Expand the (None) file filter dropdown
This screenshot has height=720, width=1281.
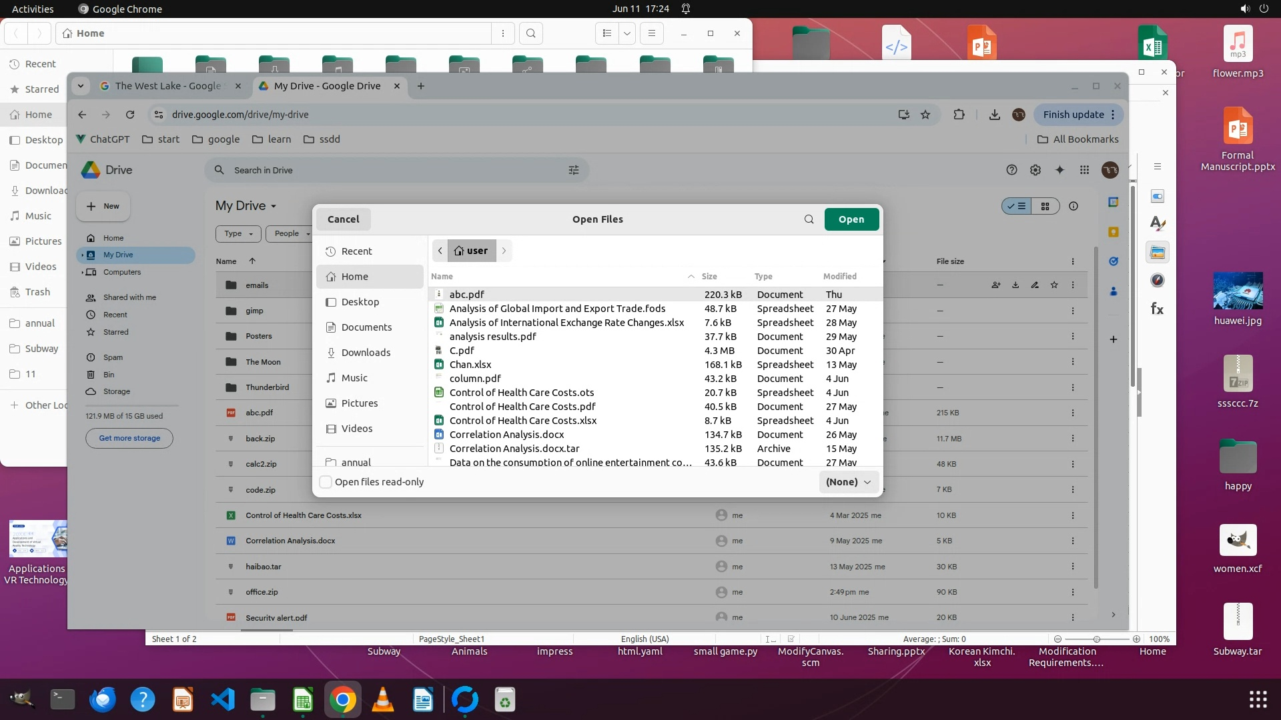point(849,482)
